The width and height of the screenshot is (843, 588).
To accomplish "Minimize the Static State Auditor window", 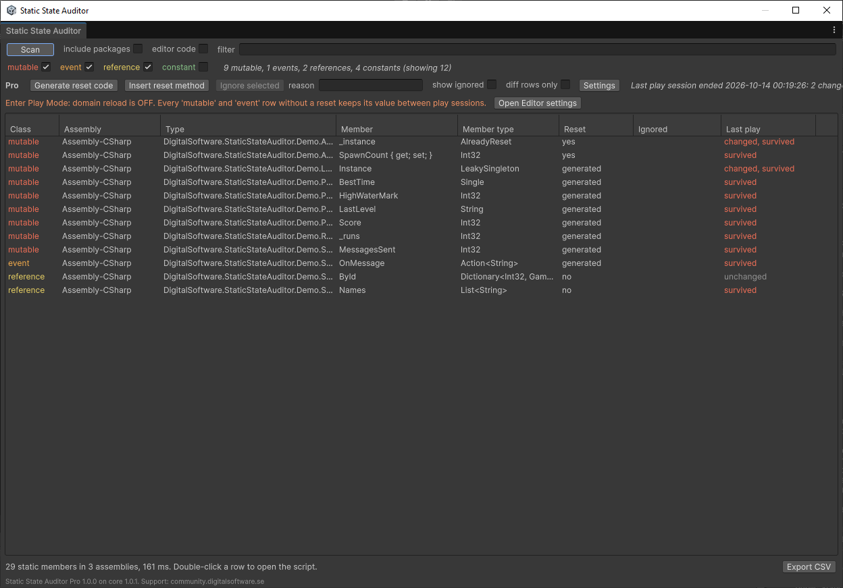I will coord(765,10).
